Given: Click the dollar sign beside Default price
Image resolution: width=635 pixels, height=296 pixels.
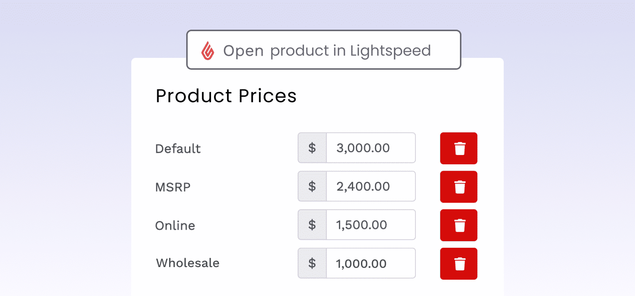Looking at the screenshot, I should point(312,148).
